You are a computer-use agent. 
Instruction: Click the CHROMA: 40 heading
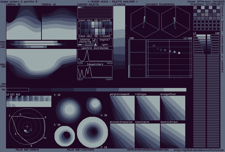(13, 5)
